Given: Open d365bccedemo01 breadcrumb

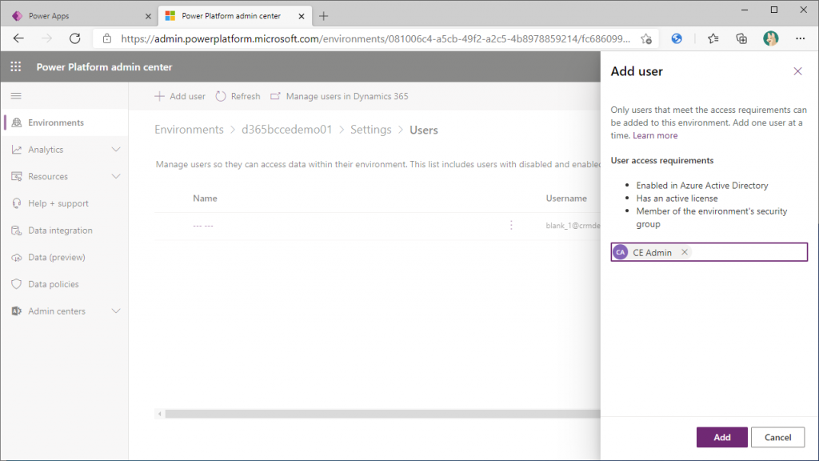Looking at the screenshot, I should [287, 130].
